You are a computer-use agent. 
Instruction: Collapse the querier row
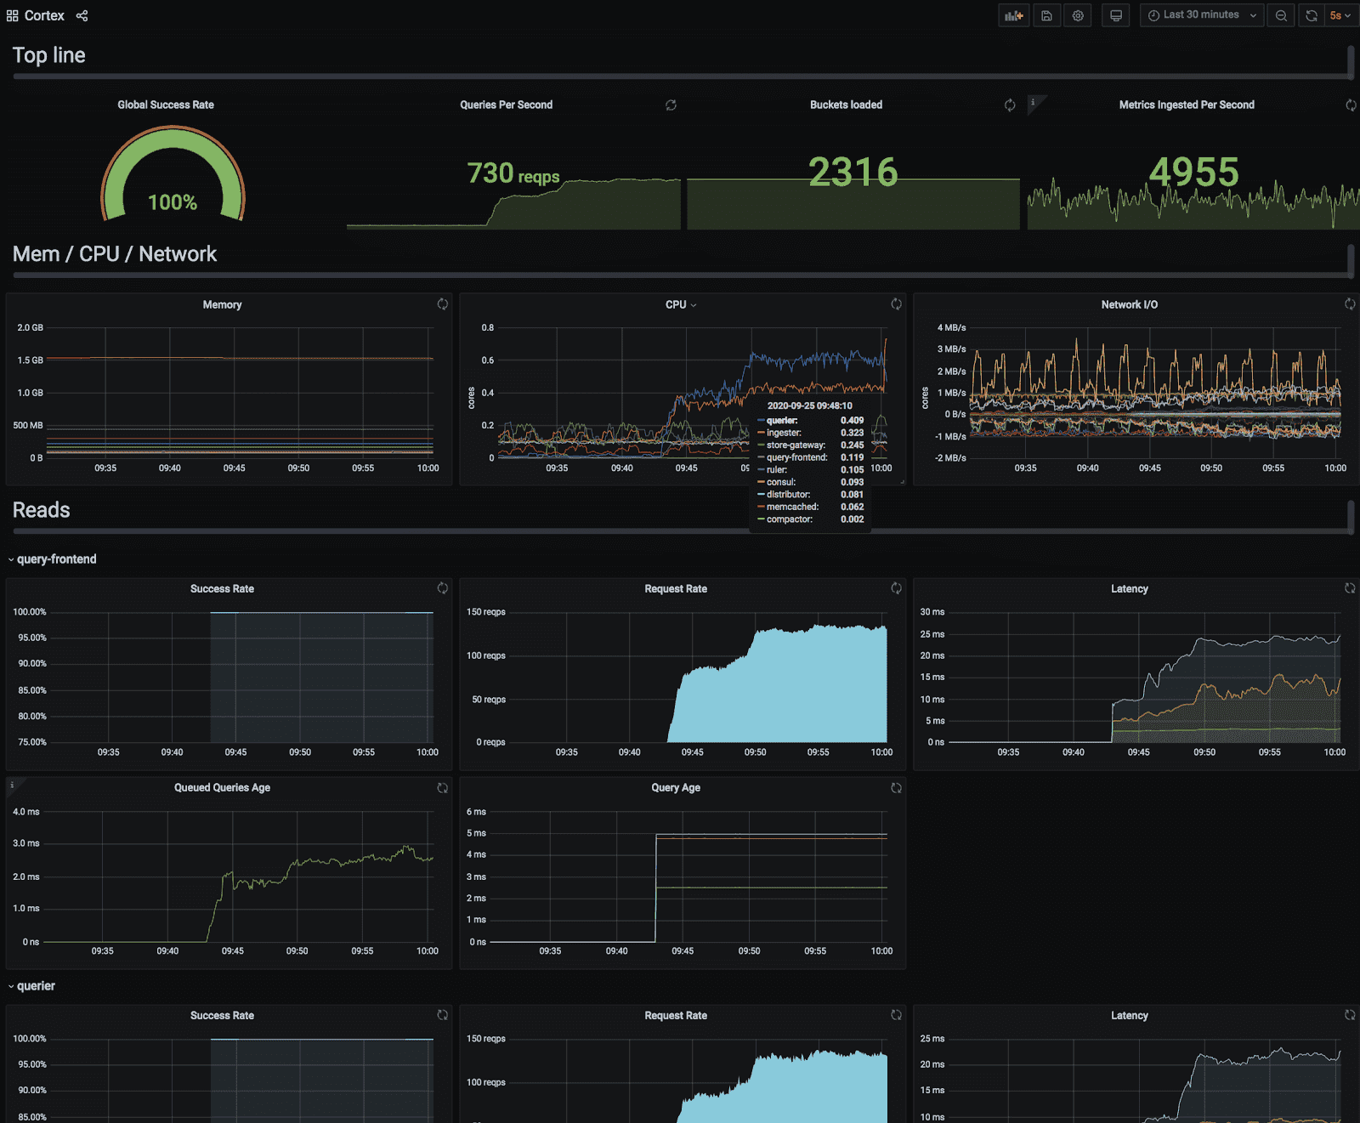coord(33,985)
